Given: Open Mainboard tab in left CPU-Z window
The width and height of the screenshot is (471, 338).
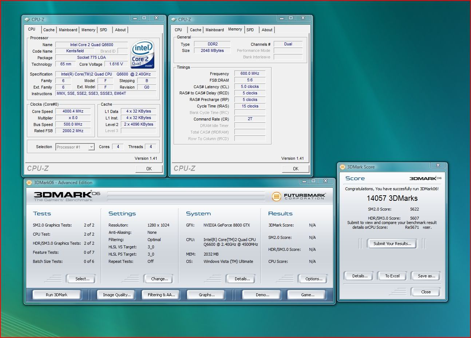Looking at the screenshot, I should [x=68, y=30].
